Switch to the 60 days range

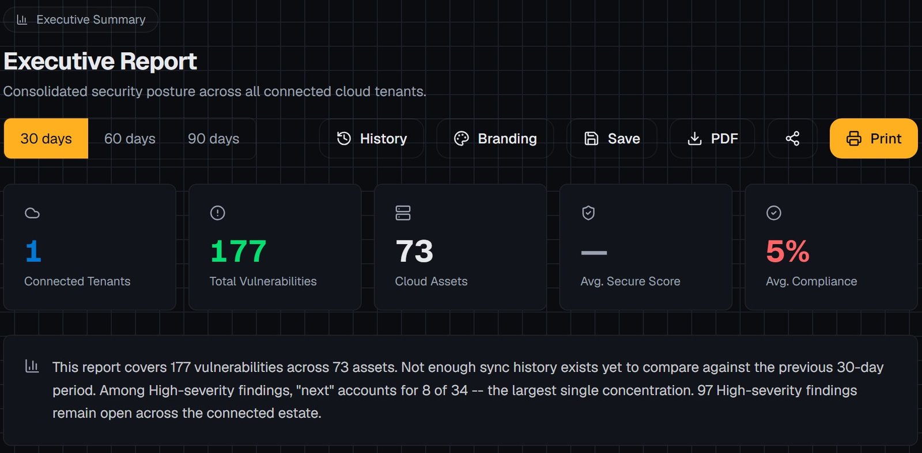(130, 138)
